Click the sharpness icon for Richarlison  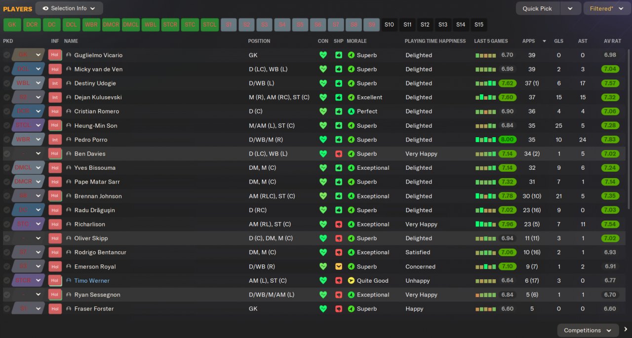click(339, 224)
